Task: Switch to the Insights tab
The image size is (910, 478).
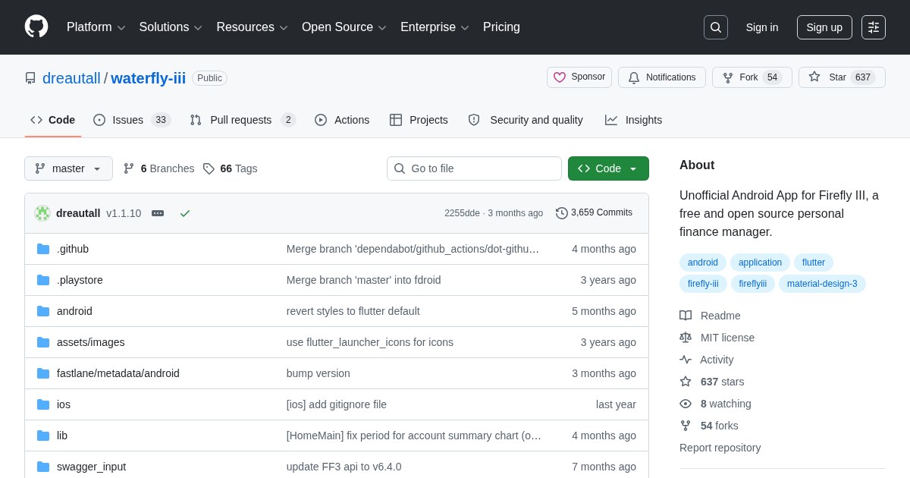Action: [634, 120]
